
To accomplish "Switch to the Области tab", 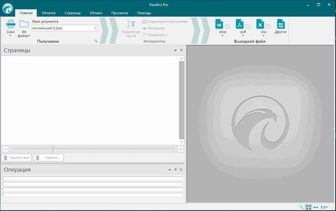I will click(49, 13).
